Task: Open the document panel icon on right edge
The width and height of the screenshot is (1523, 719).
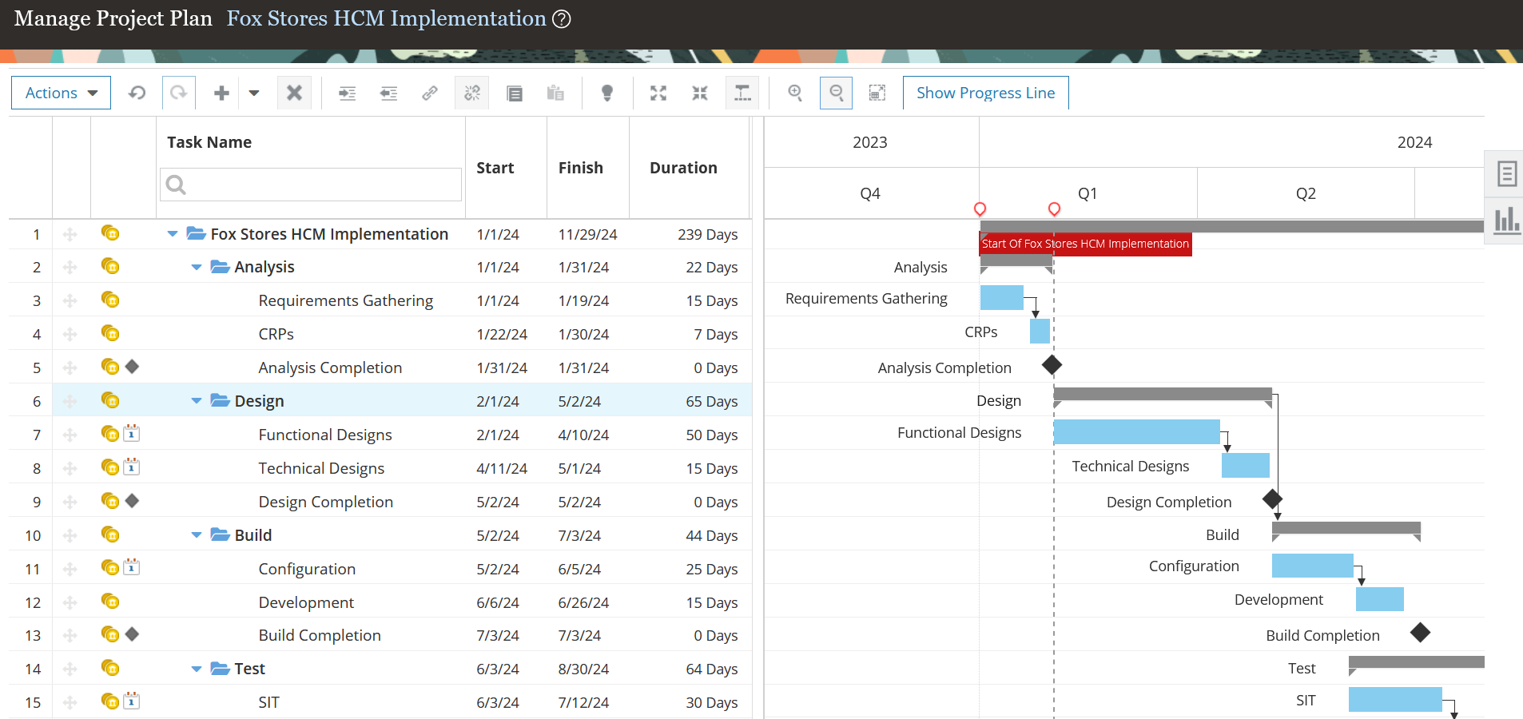Action: [x=1507, y=173]
